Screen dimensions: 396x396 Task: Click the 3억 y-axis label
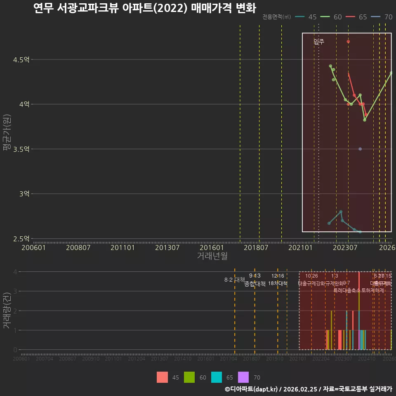24,194
